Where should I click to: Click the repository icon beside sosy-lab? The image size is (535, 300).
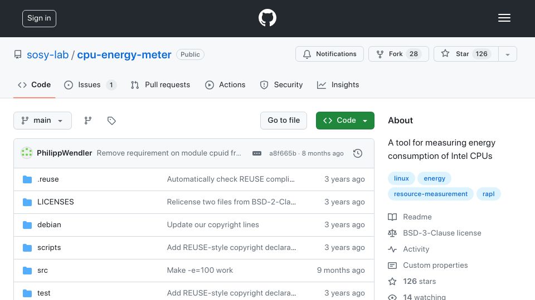(18, 54)
